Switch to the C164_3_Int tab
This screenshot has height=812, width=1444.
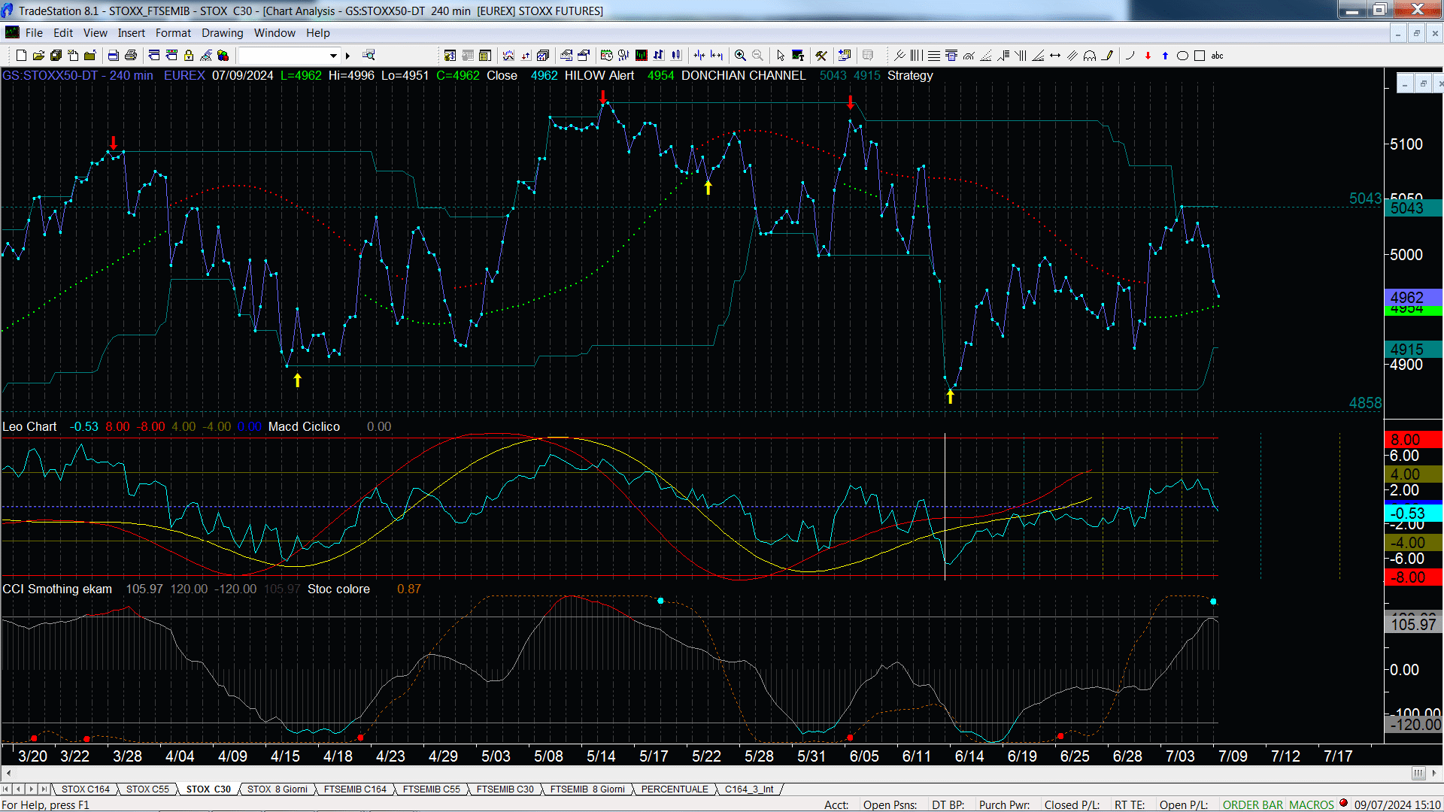(749, 789)
